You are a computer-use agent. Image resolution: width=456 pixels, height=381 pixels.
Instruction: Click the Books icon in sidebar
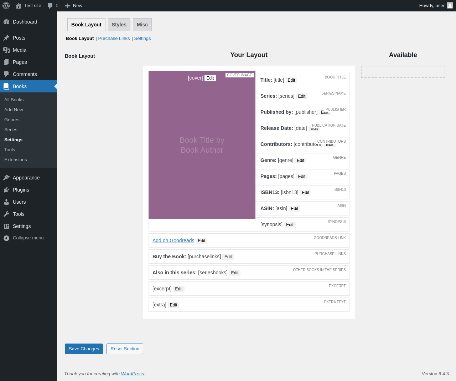pos(6,86)
